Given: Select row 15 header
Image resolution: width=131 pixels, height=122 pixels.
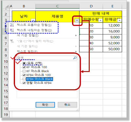Looking at the screenshot, I should pos(6,91).
